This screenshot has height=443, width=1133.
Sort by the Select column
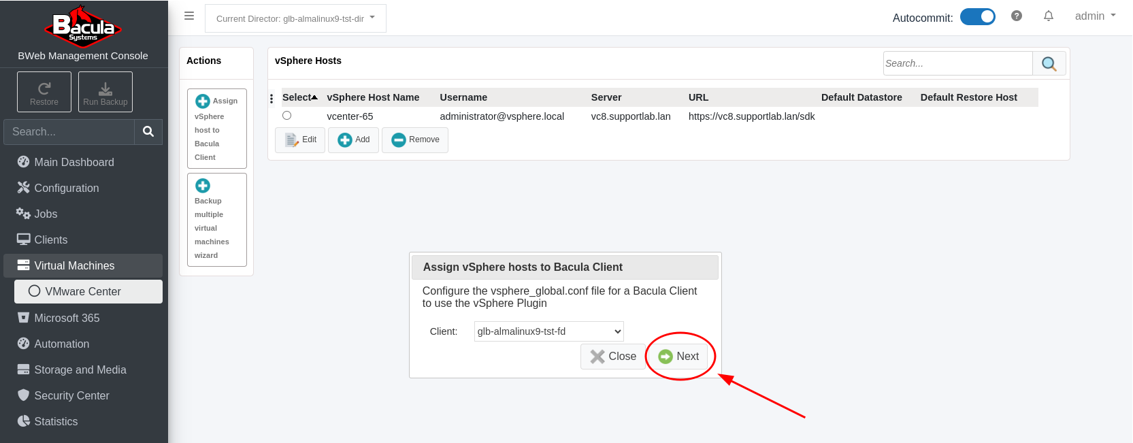point(300,97)
